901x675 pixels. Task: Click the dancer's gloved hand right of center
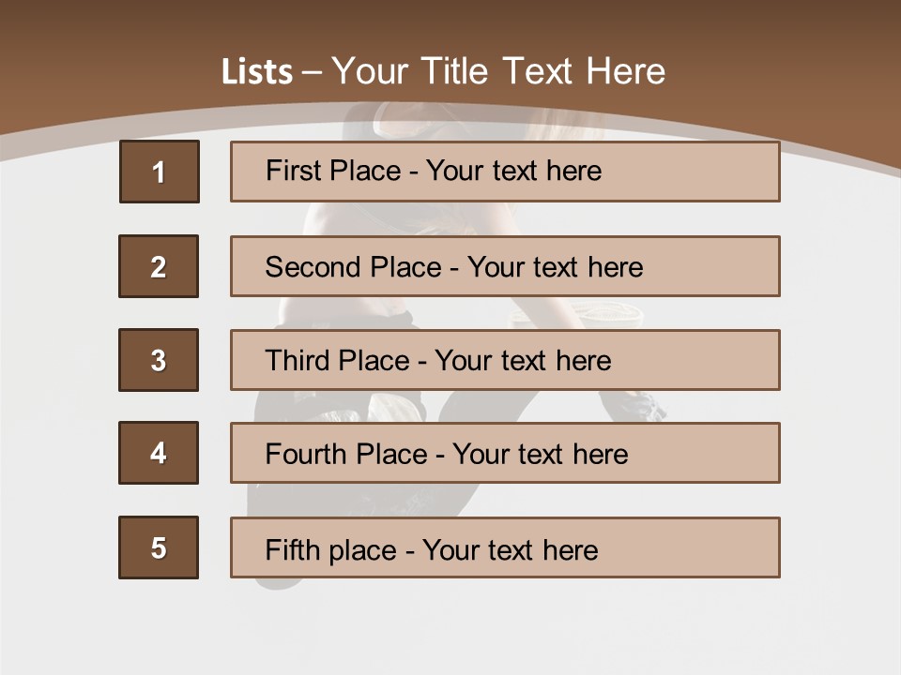[x=644, y=405]
